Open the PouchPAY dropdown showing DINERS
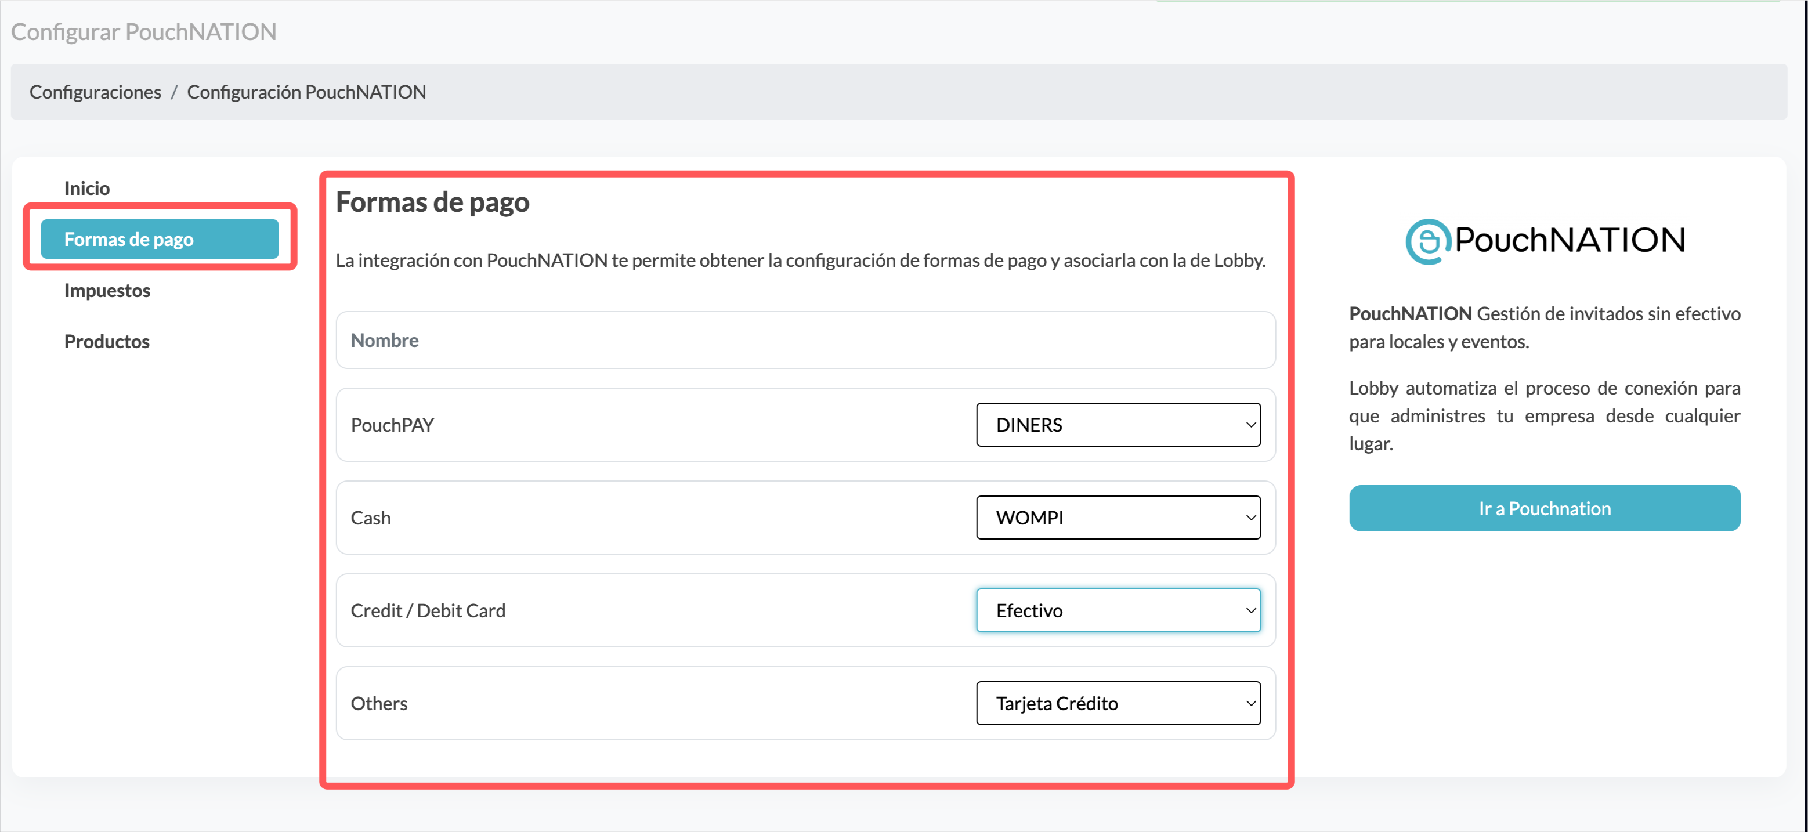The image size is (1808, 832). click(1118, 425)
